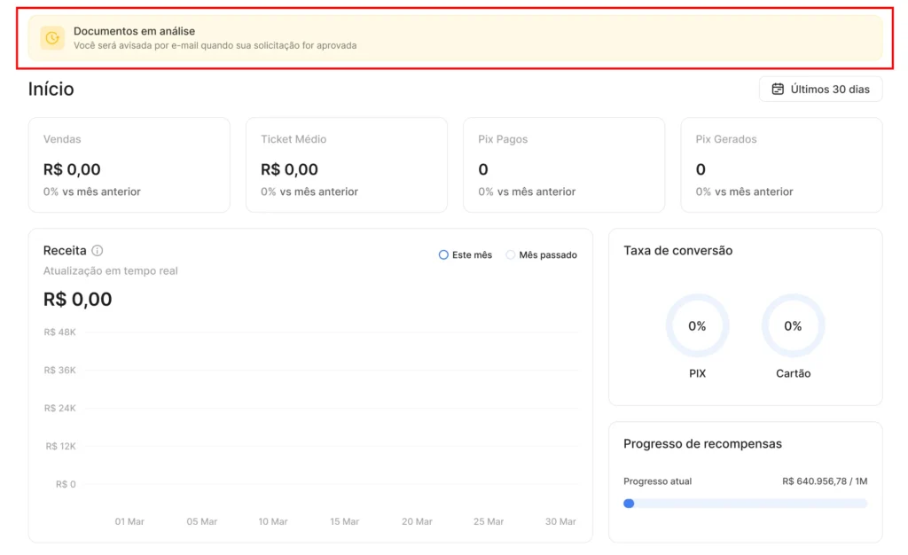Viewport: 908px width, 555px height.
Task: Click the PIX conversion rate circle
Action: point(697,326)
